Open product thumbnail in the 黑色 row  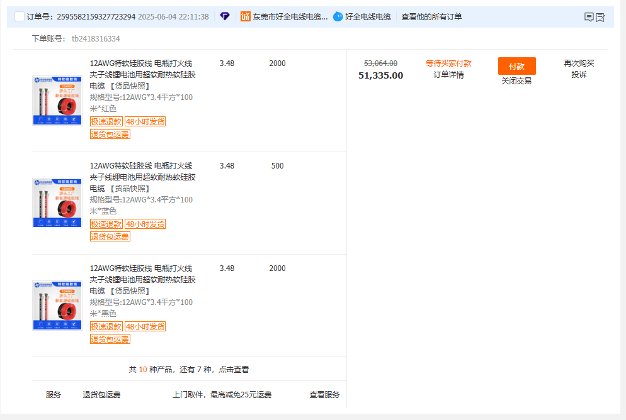tap(57, 305)
